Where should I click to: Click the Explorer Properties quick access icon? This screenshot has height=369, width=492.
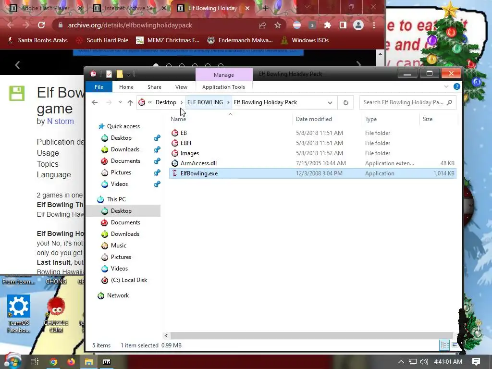109,74
